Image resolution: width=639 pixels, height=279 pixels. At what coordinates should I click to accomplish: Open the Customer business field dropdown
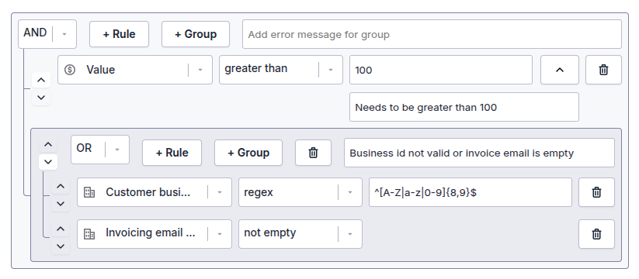(155, 192)
